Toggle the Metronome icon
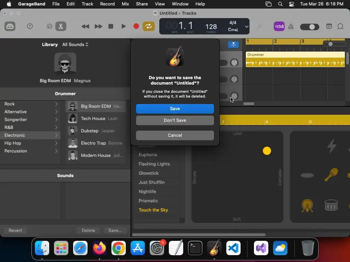Image resolution: width=350 pixels, height=262 pixels. [291, 27]
